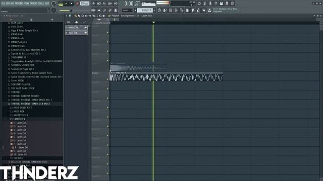The image size is (323, 181).
Task: Toggle loop recording icon
Action: point(116,4)
